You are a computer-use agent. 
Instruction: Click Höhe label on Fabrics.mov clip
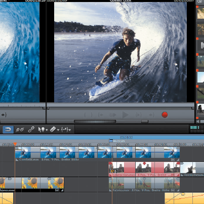coord(166,190)
